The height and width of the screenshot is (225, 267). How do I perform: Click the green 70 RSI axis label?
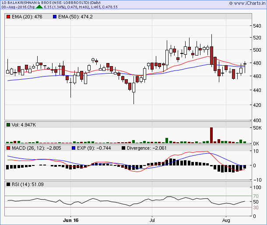point(256,196)
